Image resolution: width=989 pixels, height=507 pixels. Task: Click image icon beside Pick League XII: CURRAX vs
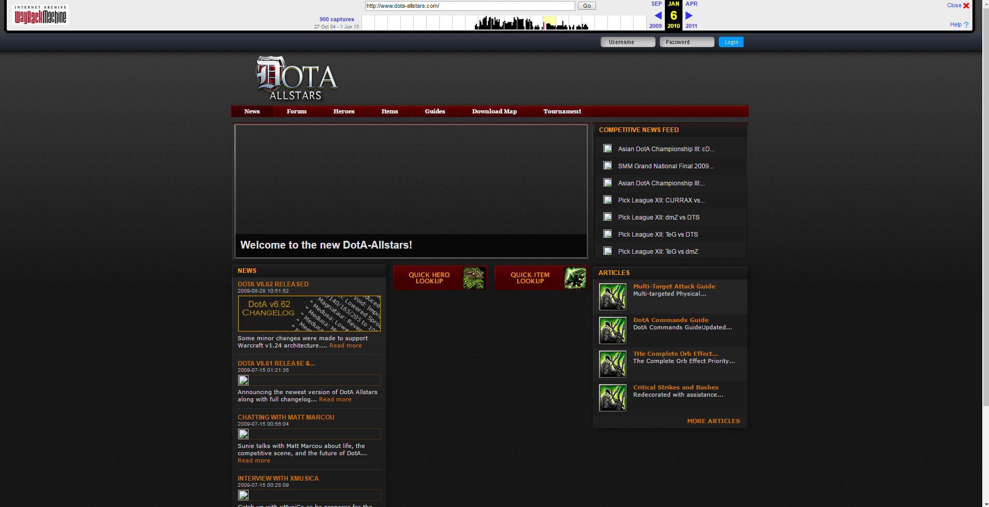tap(607, 200)
